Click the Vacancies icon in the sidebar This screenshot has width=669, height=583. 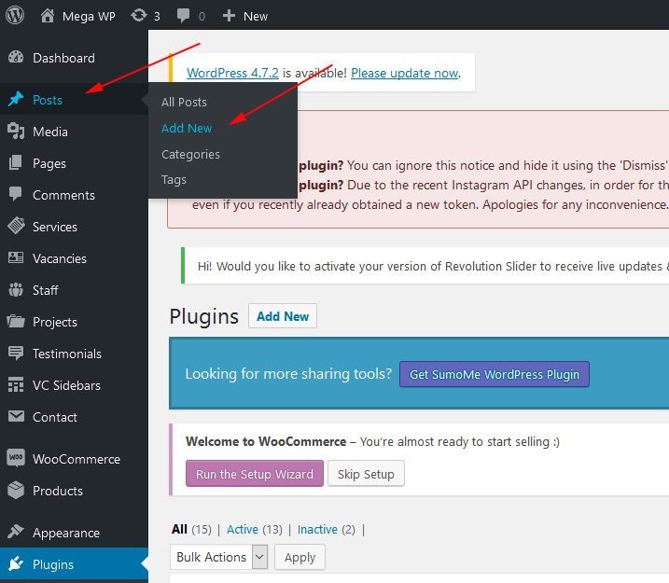click(x=16, y=257)
